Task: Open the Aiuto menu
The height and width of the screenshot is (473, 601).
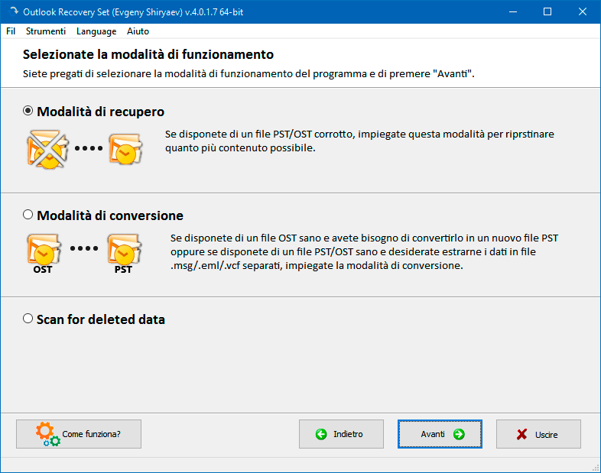Action: click(138, 31)
